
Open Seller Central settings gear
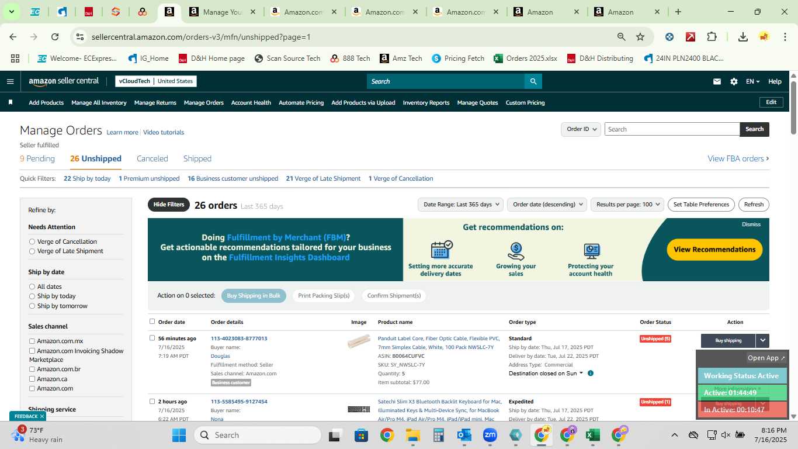coord(734,82)
